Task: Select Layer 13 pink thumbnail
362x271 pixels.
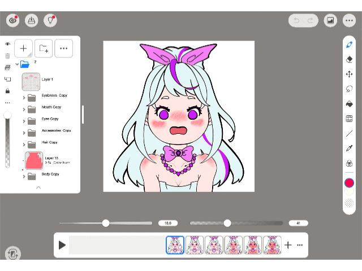Action: point(34,160)
